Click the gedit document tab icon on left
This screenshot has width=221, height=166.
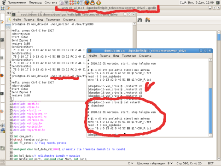click(8, 28)
